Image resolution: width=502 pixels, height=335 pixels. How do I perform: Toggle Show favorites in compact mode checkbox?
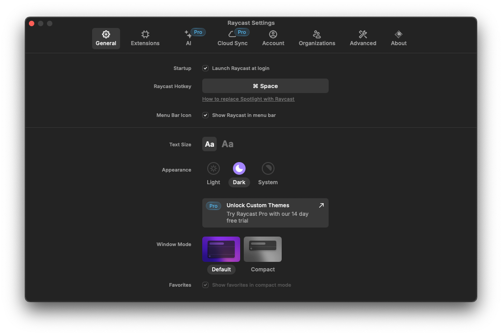[x=205, y=285]
